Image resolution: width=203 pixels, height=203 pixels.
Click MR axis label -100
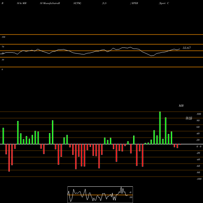pyautogui.click(x=199, y=179)
